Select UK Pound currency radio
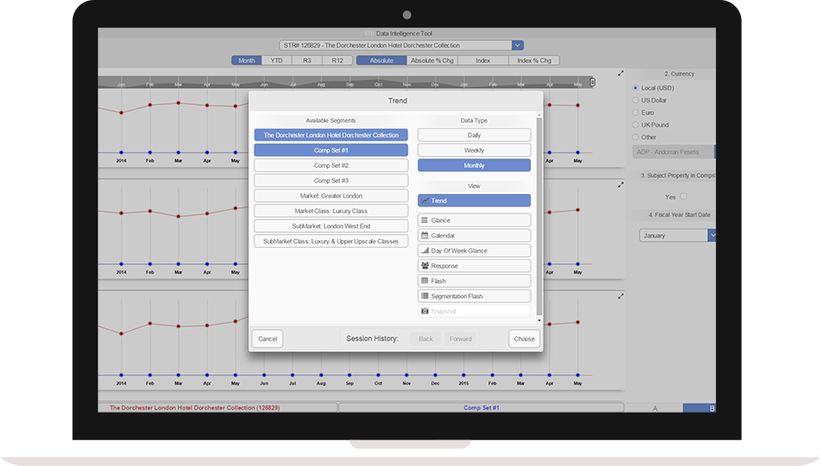821x466 pixels. pos(635,125)
